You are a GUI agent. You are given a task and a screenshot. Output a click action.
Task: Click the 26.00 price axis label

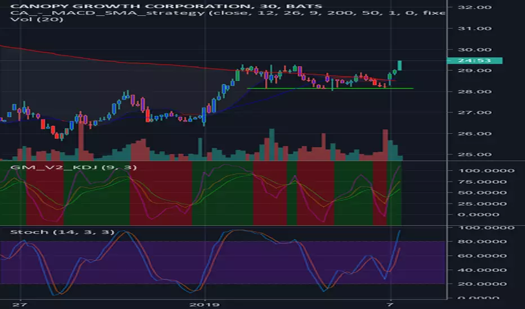point(475,134)
